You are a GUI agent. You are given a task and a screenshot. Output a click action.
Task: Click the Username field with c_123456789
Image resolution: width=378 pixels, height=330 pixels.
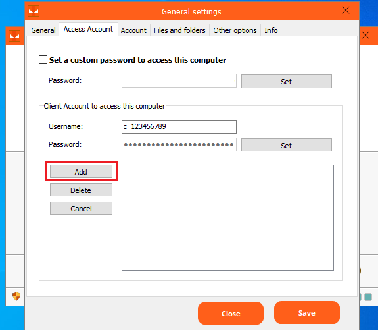pos(179,126)
